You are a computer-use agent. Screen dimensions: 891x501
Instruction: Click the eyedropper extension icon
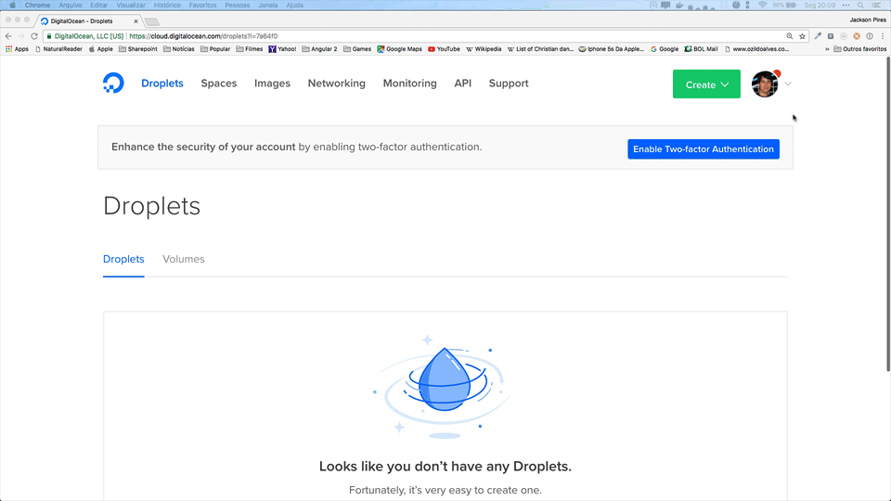click(818, 36)
